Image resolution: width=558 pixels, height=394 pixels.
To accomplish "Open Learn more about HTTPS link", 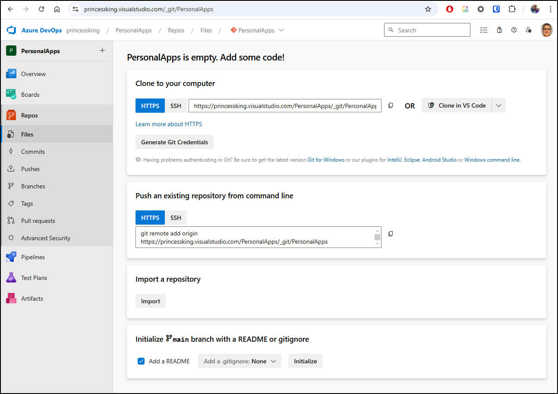I will pos(169,124).
